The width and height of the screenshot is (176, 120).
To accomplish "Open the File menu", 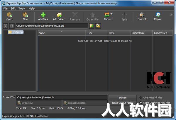I will point(5,8).
